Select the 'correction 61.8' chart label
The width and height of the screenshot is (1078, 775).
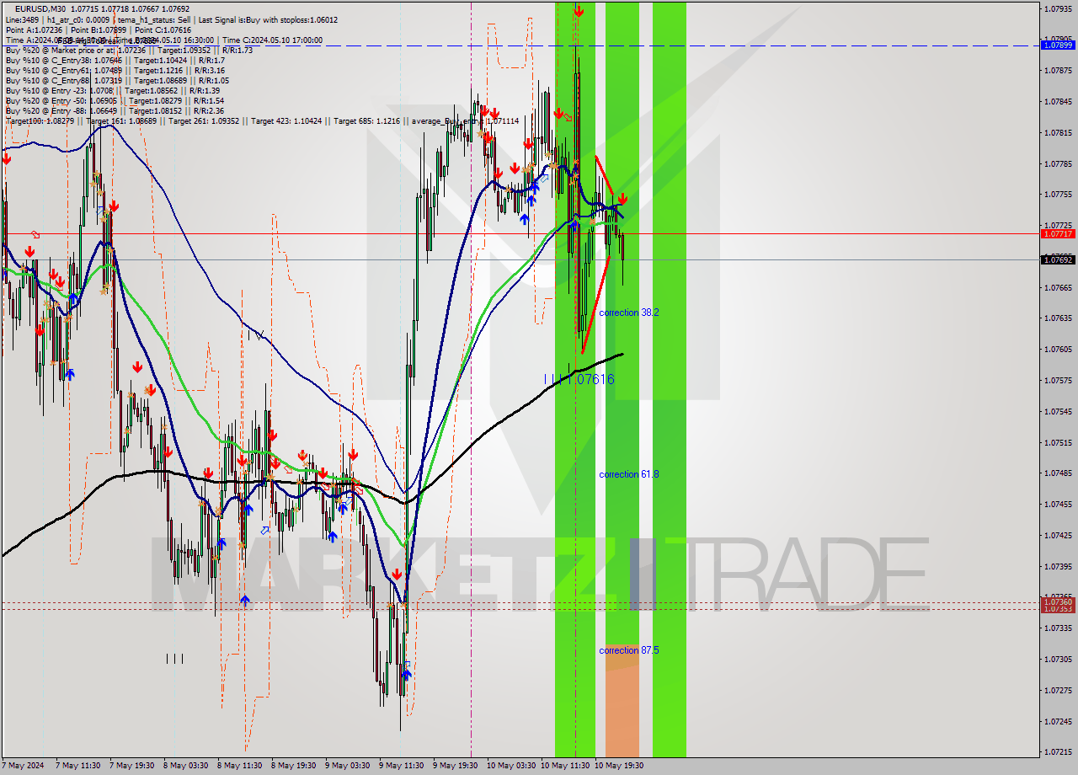(629, 474)
